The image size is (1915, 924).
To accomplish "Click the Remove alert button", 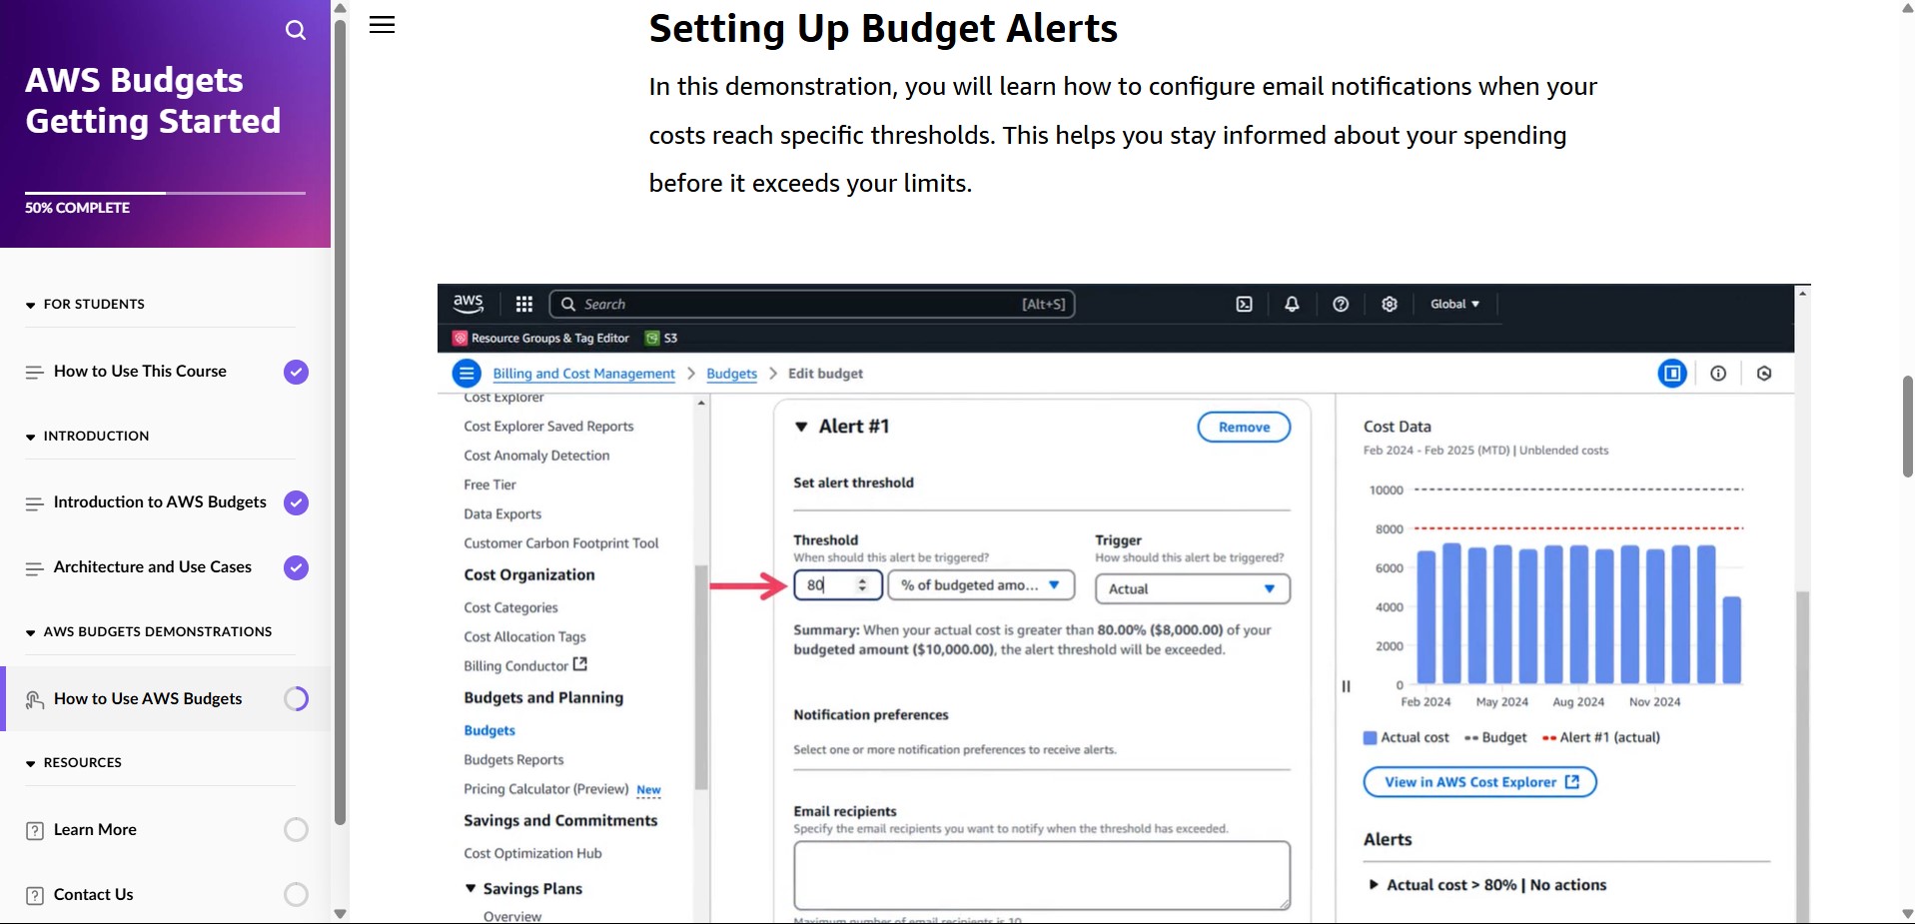I will [1244, 427].
